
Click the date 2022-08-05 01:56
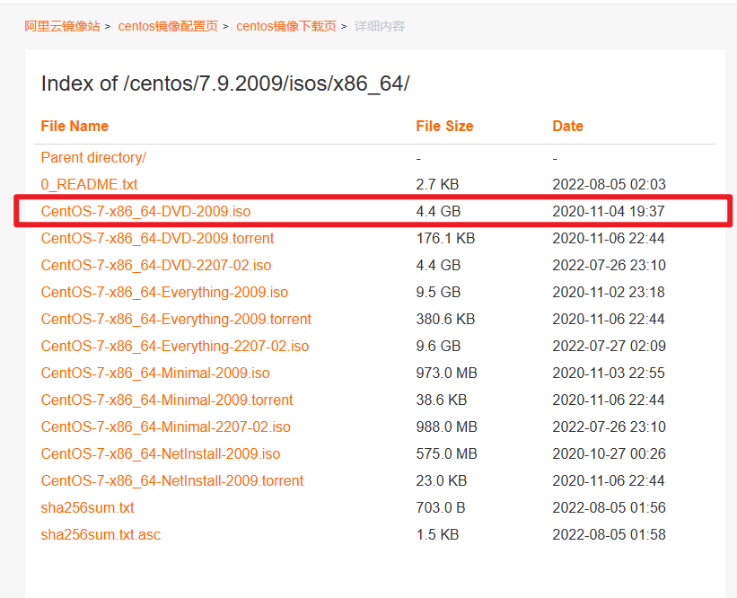tap(610, 507)
